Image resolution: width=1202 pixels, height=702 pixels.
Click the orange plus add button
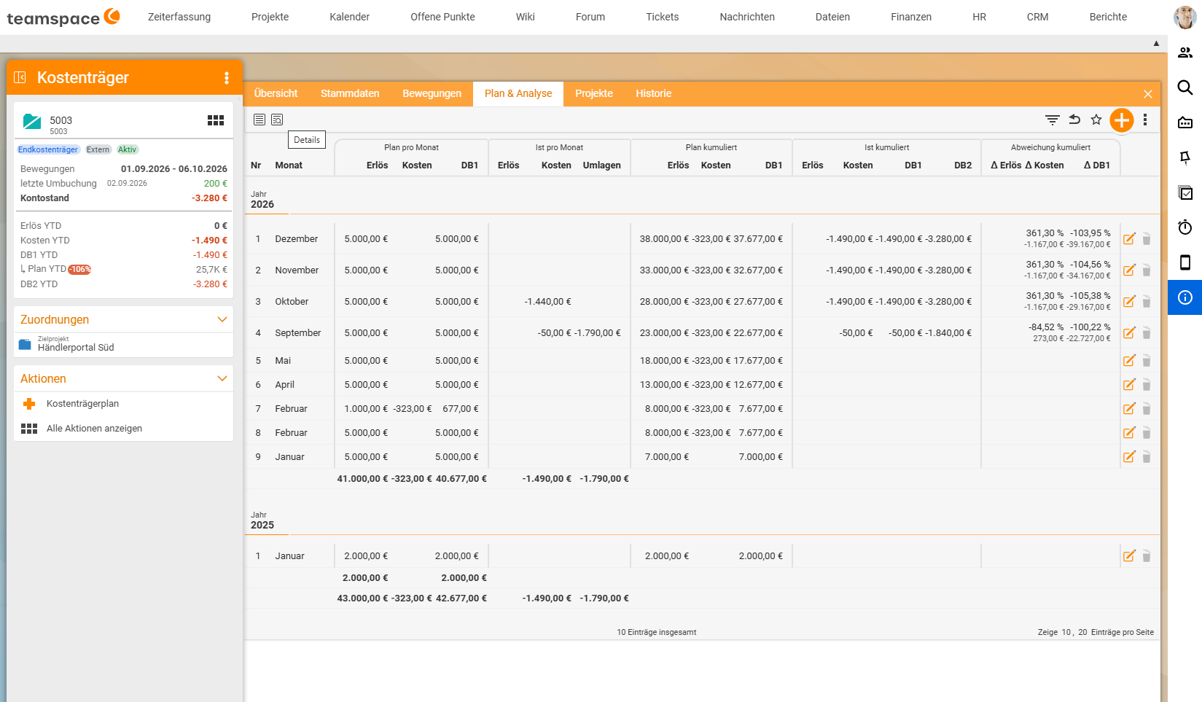1121,120
